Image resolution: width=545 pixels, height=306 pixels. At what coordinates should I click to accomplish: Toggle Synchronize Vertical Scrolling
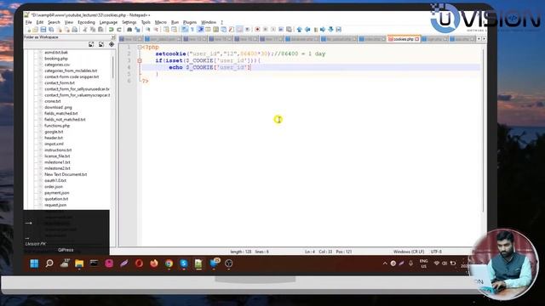point(166,30)
